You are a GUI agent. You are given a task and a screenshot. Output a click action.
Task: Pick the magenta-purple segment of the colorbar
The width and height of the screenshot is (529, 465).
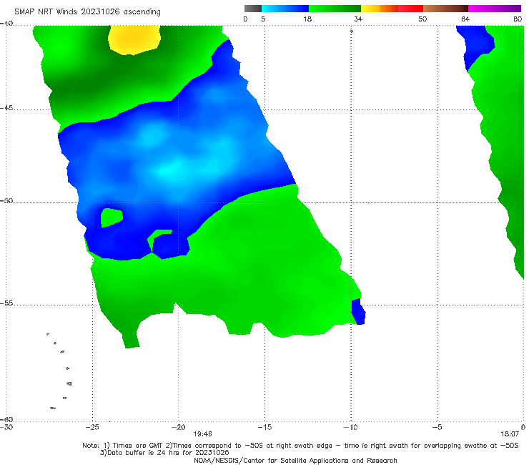click(495, 9)
